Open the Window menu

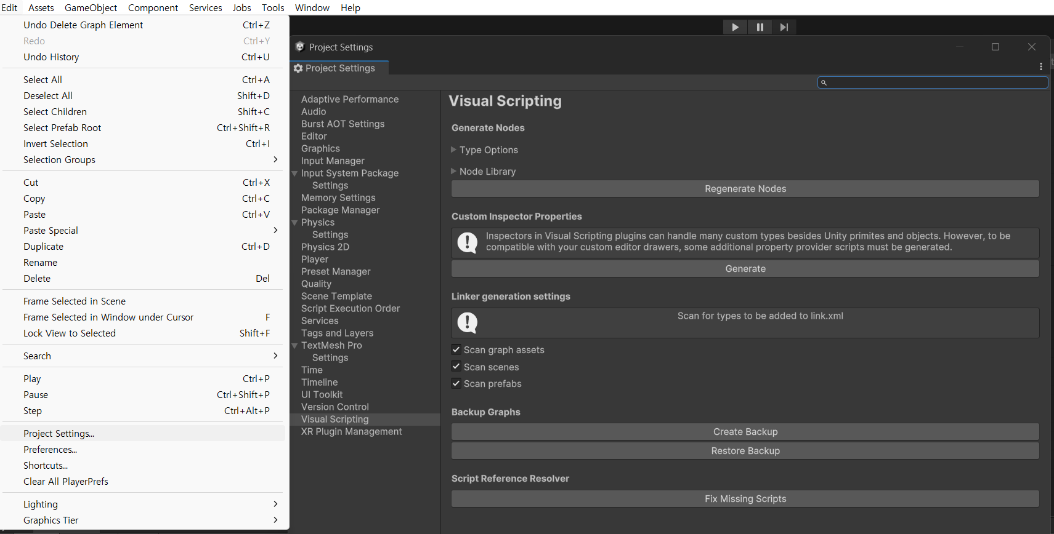click(312, 7)
